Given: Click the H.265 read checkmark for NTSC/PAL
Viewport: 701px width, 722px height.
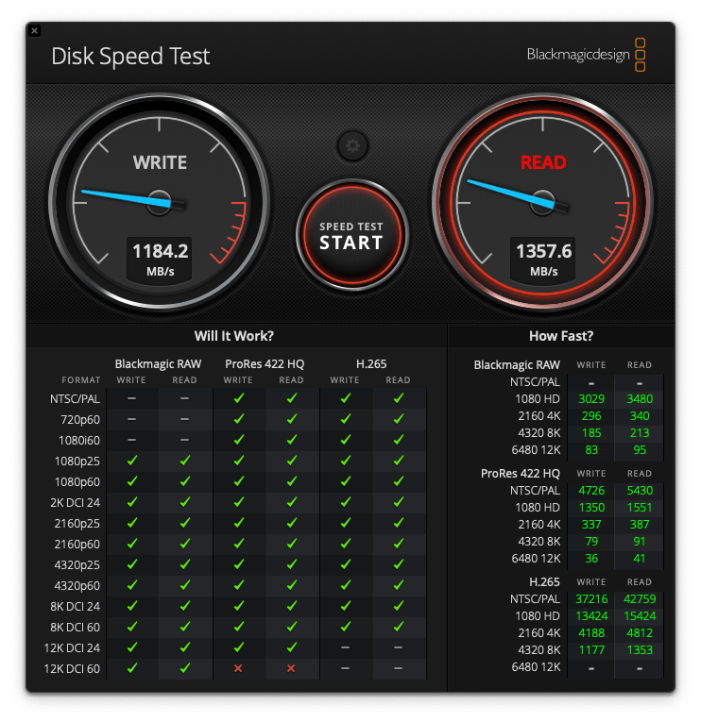Looking at the screenshot, I should [398, 398].
